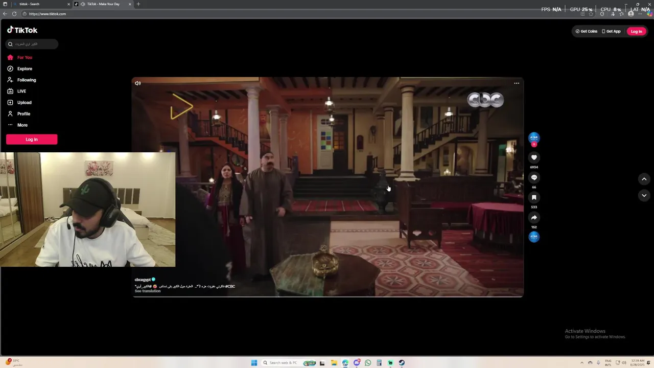Click the sidebar Log in button
Screen dimensions: 654x368
coord(32,139)
